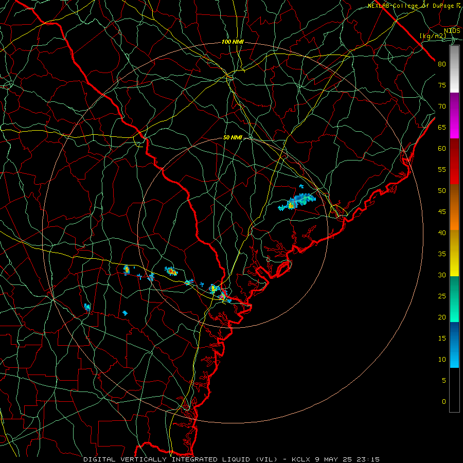Click the scale value 50
463x463 pixels.
[442, 191]
